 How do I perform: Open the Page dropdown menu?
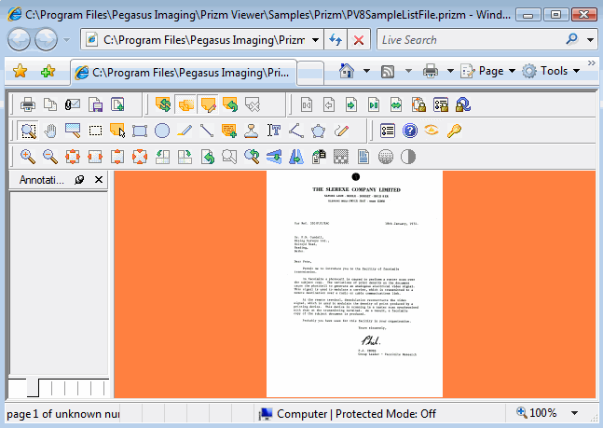coord(489,71)
